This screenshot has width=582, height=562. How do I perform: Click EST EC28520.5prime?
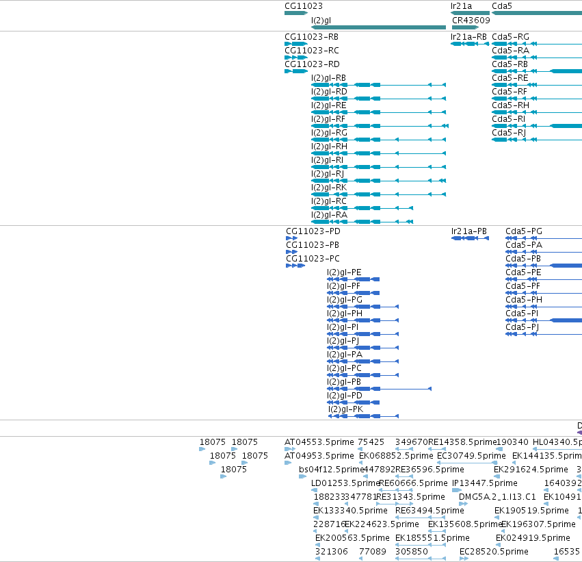[464, 559]
